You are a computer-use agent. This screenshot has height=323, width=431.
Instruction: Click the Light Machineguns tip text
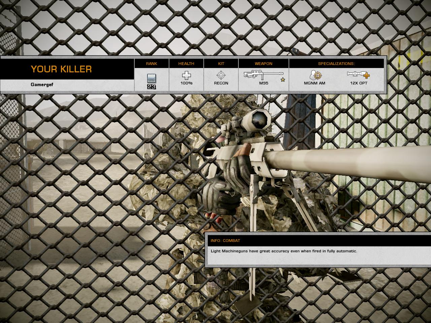pos(284,251)
